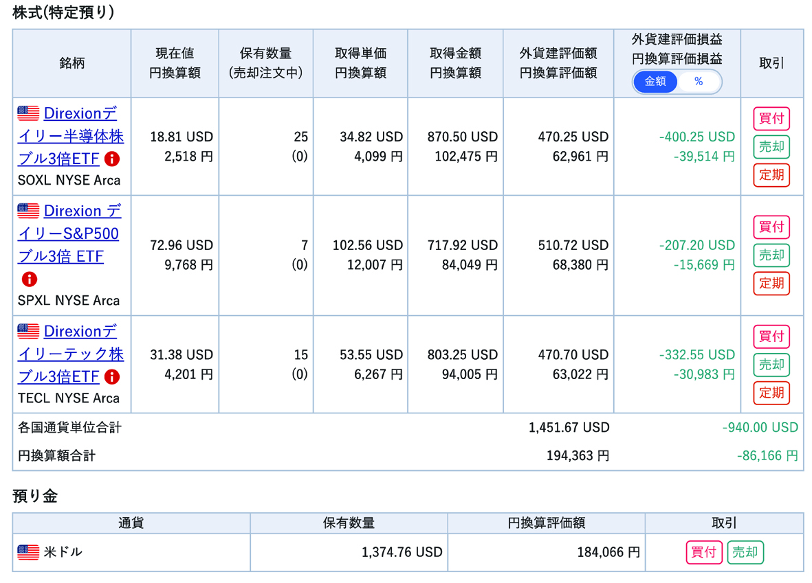The width and height of the screenshot is (812, 583).
Task: Click the 53.55 USD acquisition unit price
Action: pyautogui.click(x=371, y=355)
